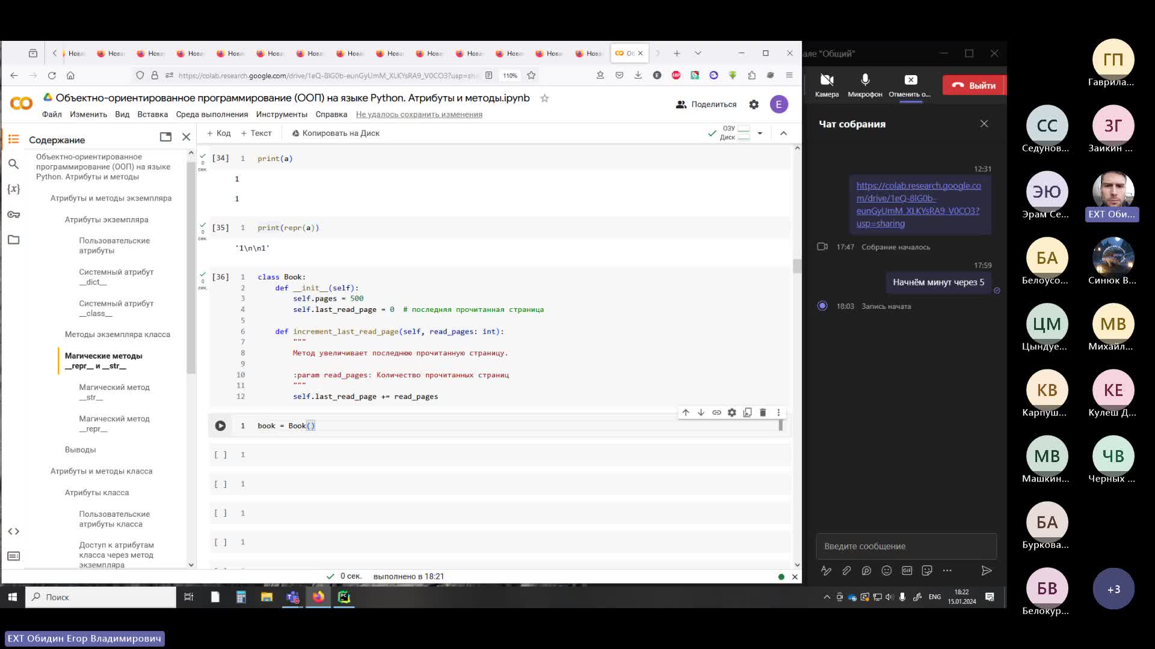Open the secrets key panel
Viewport: 1155px width, 649px height.
(x=13, y=215)
